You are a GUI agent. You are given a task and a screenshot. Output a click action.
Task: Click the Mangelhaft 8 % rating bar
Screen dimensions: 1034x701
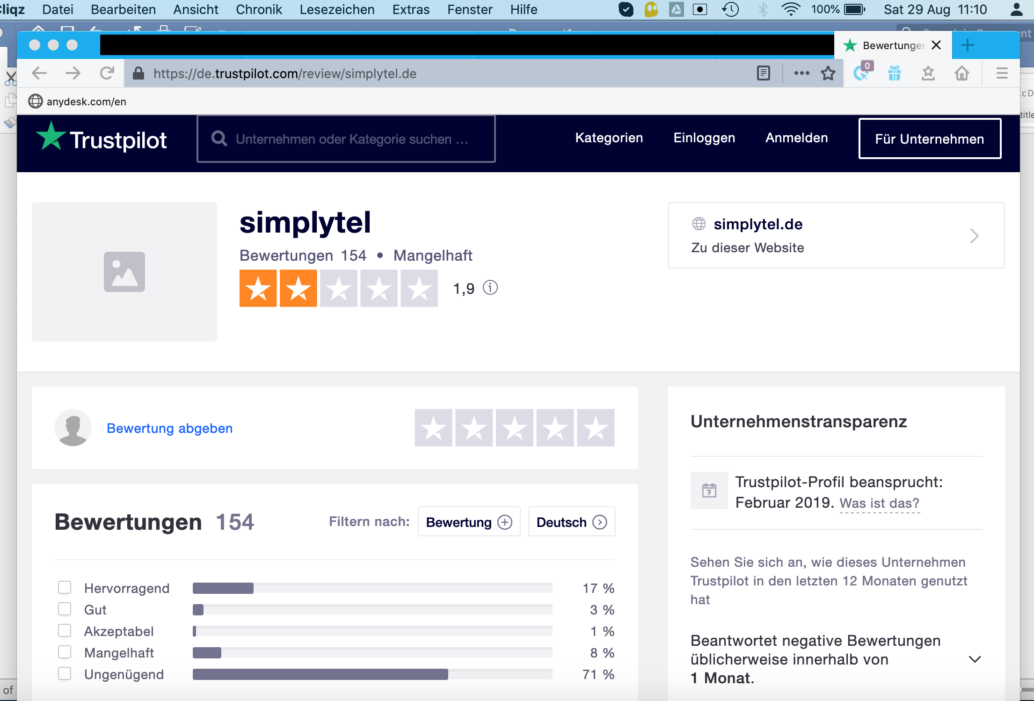372,652
